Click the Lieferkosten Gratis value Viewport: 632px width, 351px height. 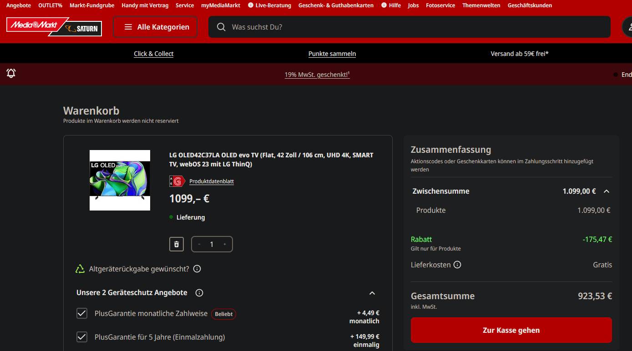pyautogui.click(x=602, y=265)
